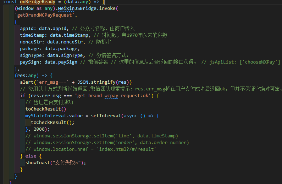Click the 使用以上方式判断前端返回 comment line
This screenshot has height=184, width=282.
151,89
